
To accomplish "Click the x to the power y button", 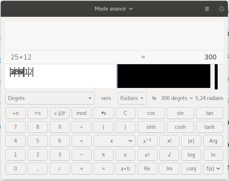I will pos(147,155).
